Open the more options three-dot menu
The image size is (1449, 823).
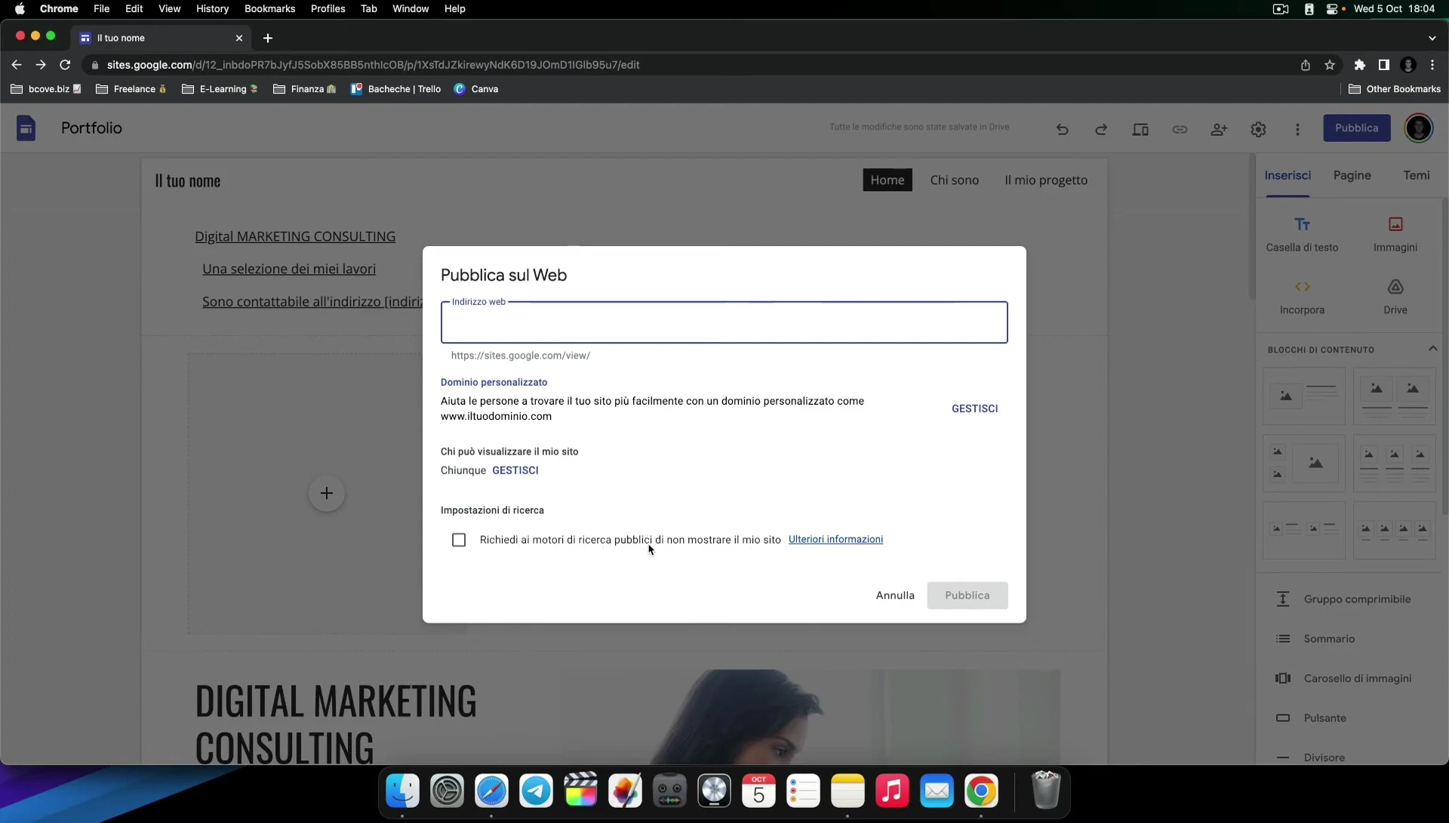pyautogui.click(x=1297, y=129)
